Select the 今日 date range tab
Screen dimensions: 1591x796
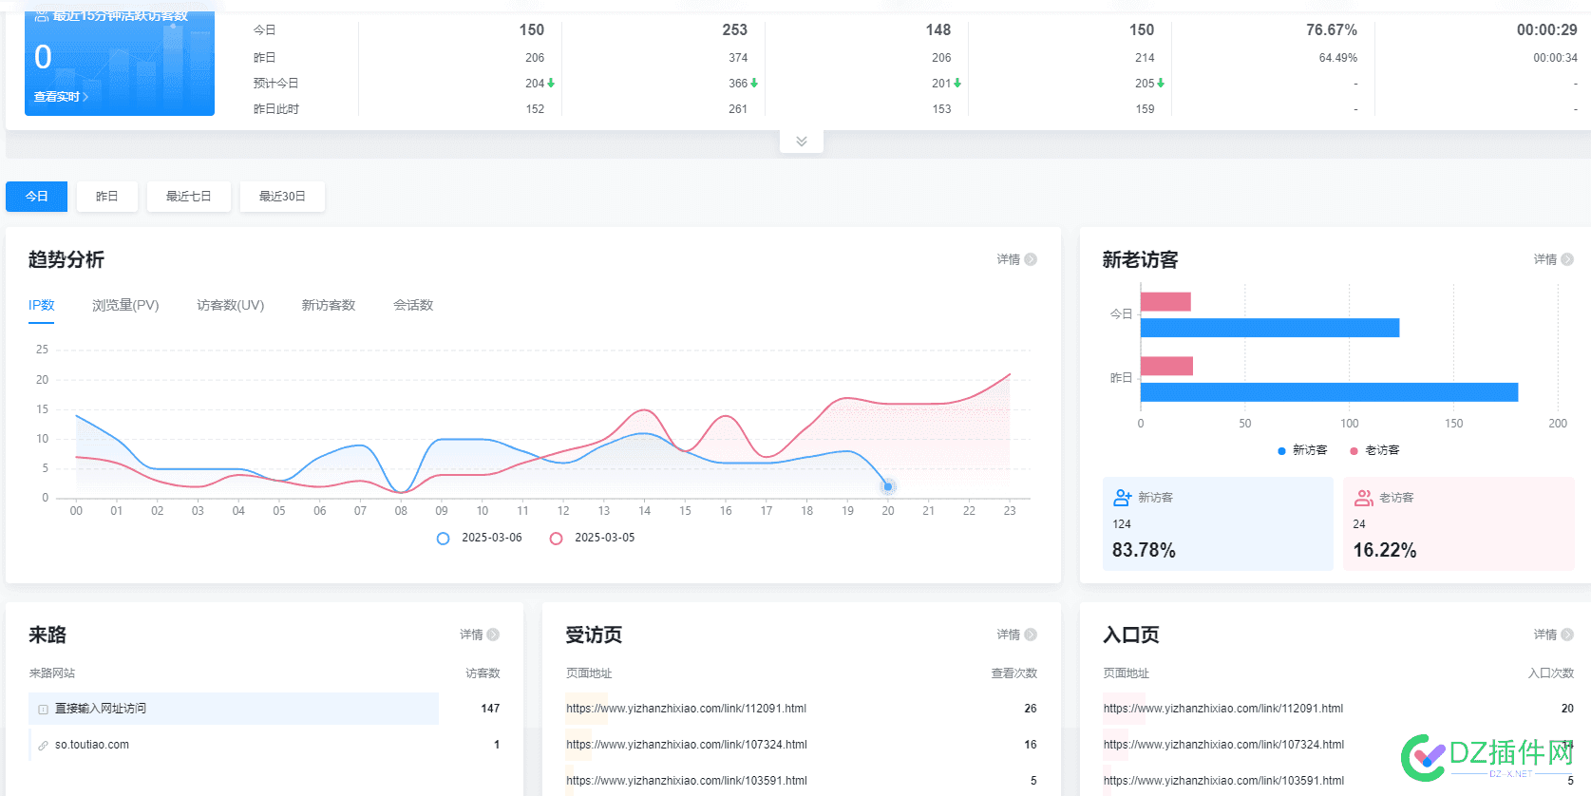(37, 197)
